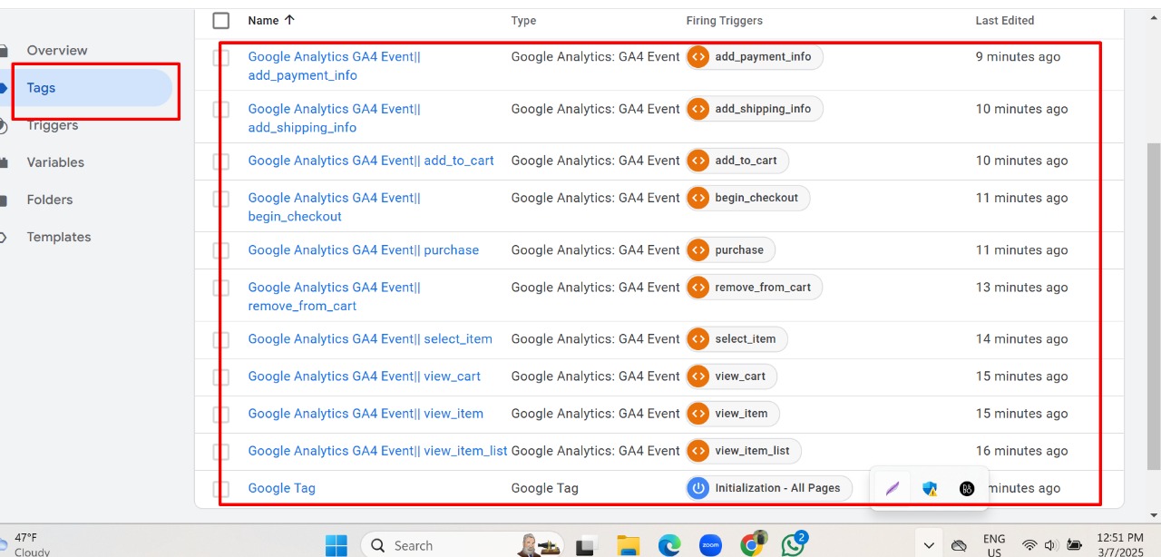Screen dimensions: 1161x557
Task: Check the add_payment_info tag row checkbox
Action: 221,58
